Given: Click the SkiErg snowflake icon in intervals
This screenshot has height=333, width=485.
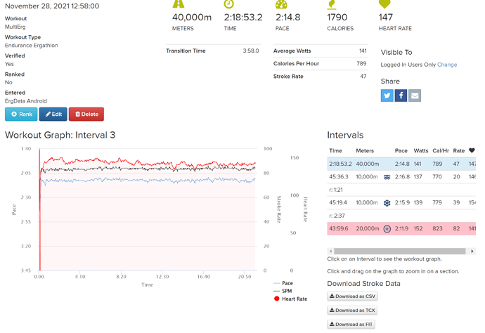Looking at the screenshot, I should tap(387, 203).
